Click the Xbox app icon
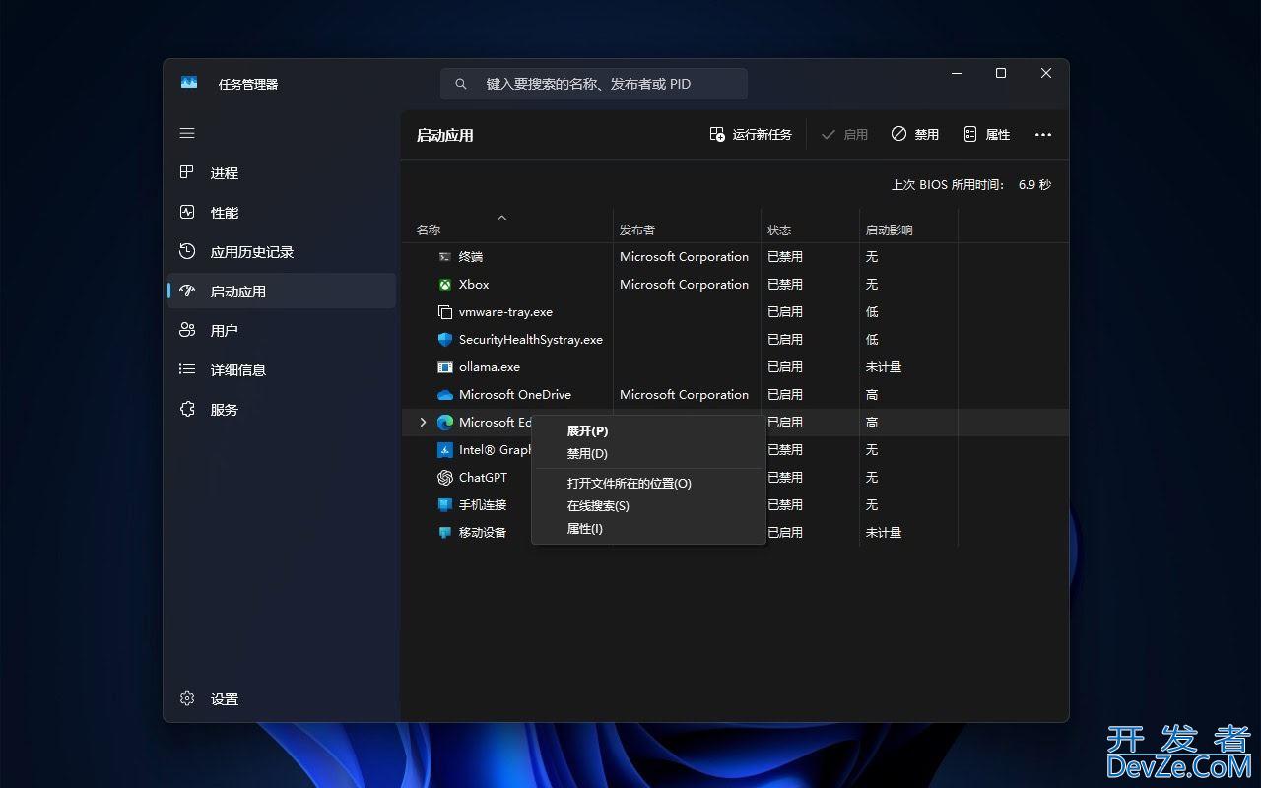The height and width of the screenshot is (788, 1261). pos(445,284)
